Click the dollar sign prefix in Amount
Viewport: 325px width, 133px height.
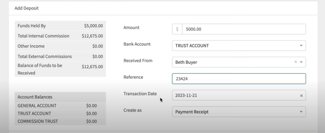click(177, 29)
